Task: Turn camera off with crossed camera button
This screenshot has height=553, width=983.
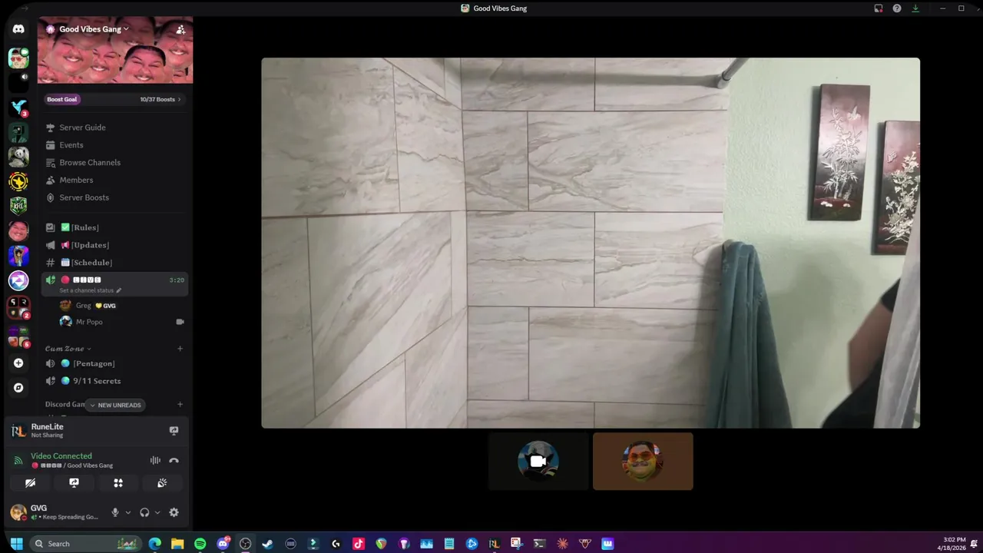Action: [x=30, y=483]
